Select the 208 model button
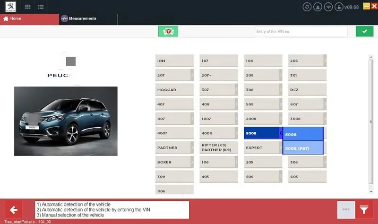 263,75
